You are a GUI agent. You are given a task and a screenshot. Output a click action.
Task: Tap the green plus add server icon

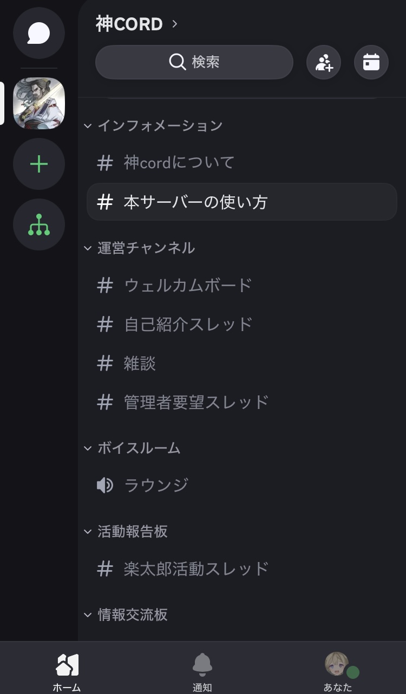[x=39, y=164]
